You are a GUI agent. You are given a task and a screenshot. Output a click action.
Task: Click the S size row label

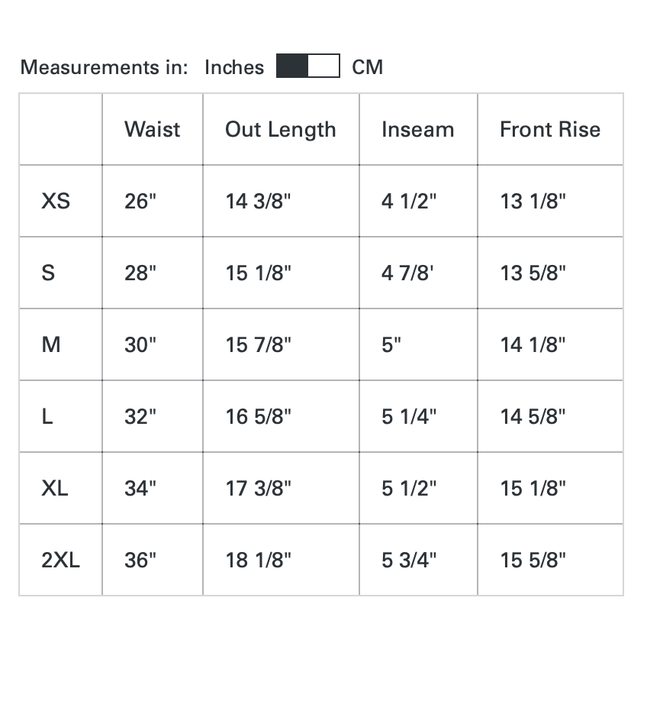coord(48,273)
